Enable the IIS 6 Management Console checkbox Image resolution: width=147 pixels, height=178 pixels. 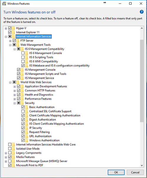[x=23, y=53]
